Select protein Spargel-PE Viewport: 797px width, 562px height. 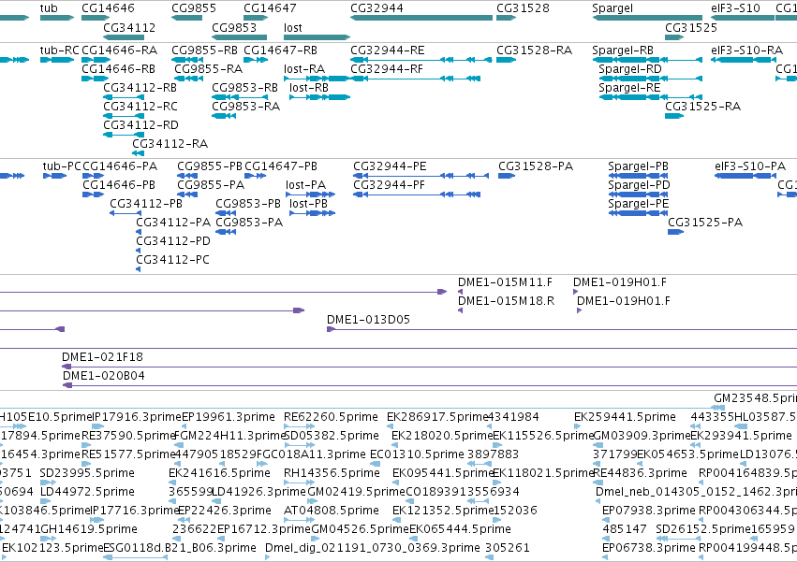[x=638, y=213]
